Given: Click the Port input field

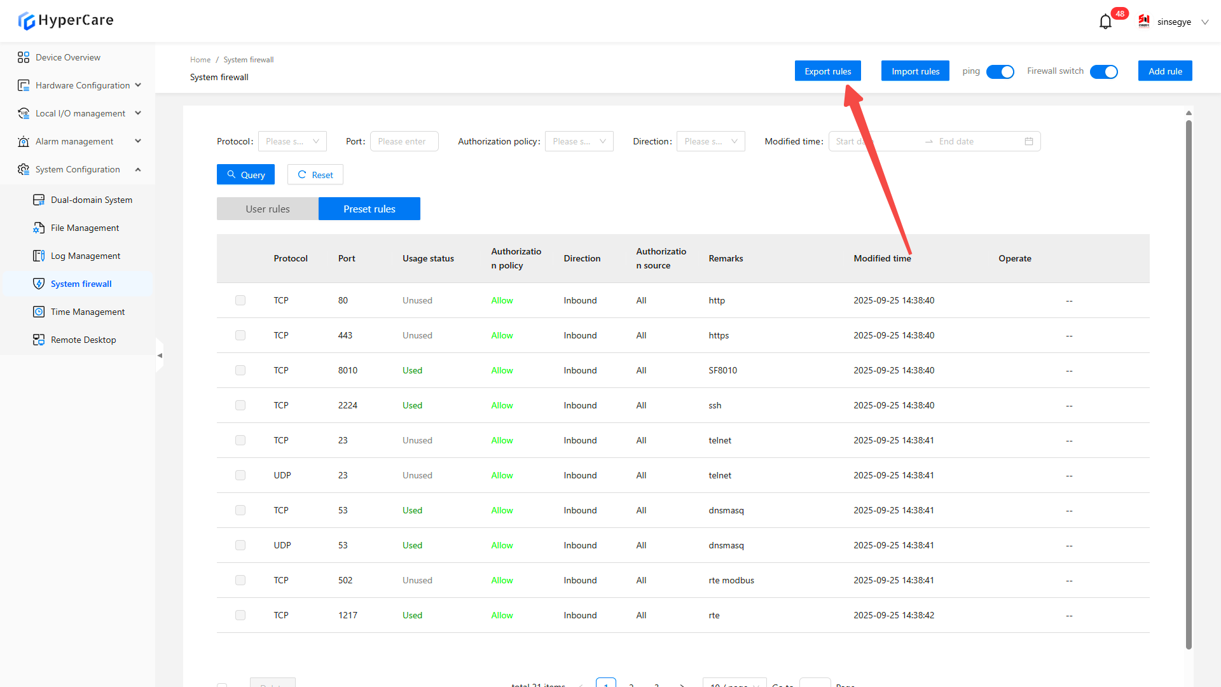Looking at the screenshot, I should (404, 141).
